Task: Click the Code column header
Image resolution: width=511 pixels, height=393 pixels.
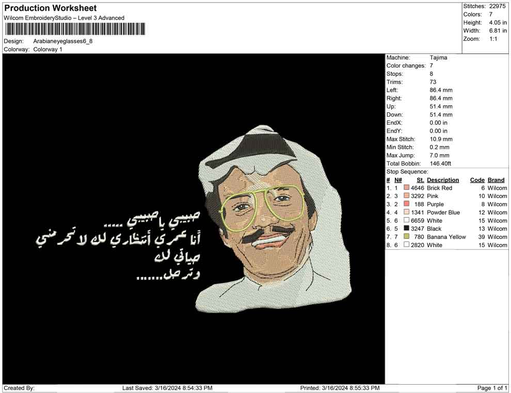Action: tap(477, 180)
